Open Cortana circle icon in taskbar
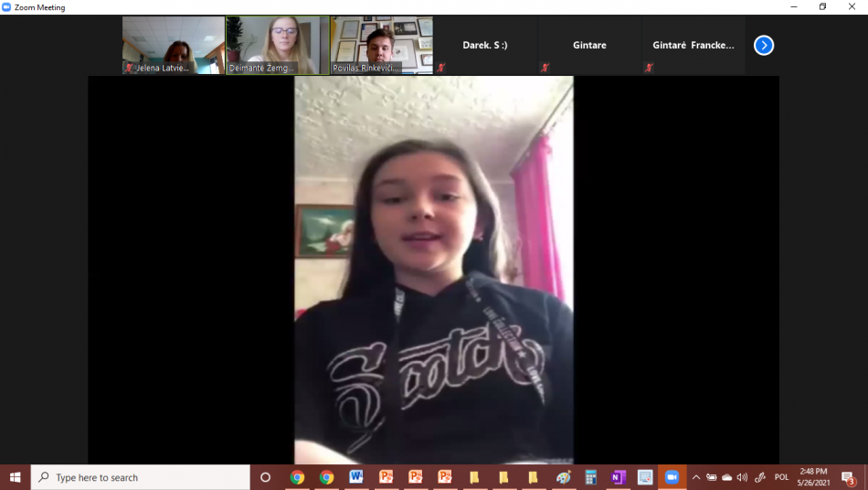 (x=265, y=477)
